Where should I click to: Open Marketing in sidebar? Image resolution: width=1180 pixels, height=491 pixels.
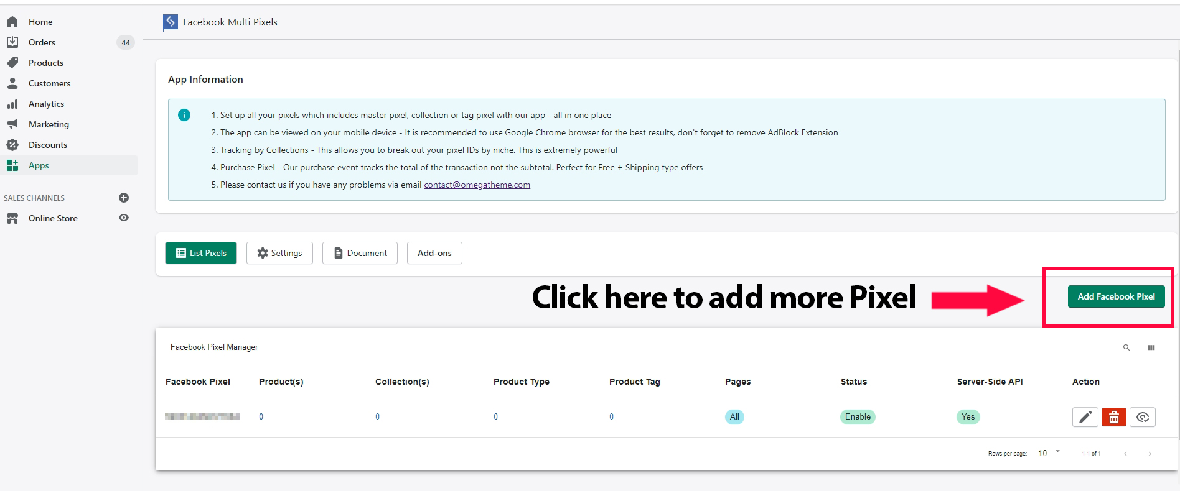point(49,124)
